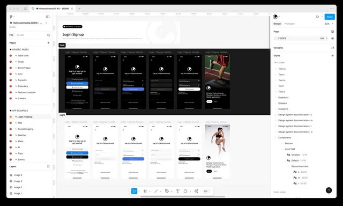Expand the Input field style group
Viewport: 343px width, 206px height.
pos(282,149)
